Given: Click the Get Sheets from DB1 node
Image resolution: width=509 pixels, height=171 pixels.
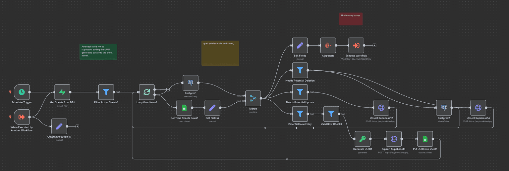Looking at the screenshot, I should pos(62,92).
